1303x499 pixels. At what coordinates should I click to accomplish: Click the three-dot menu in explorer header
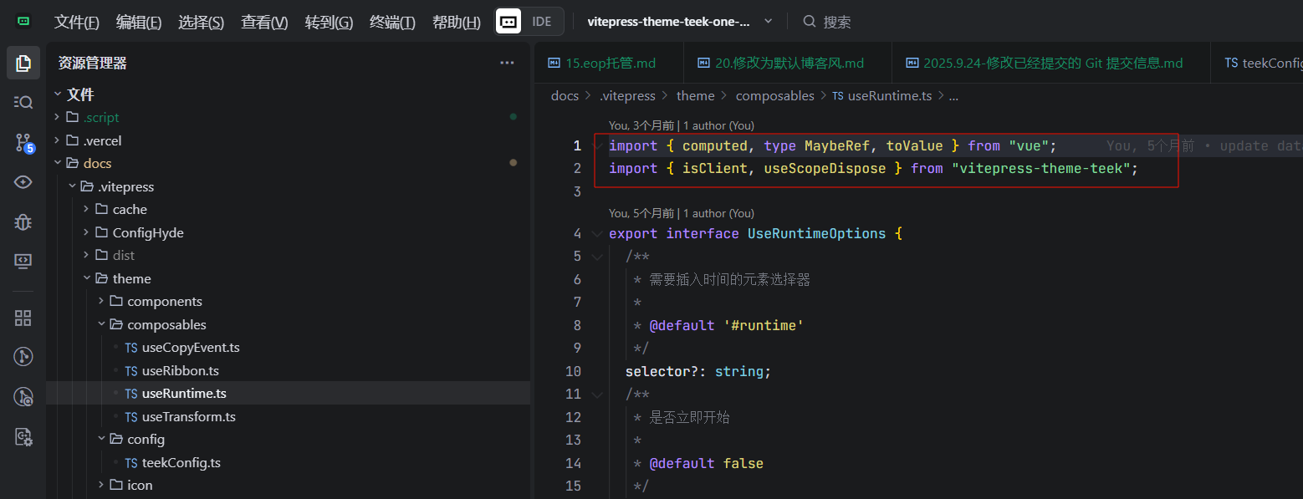(507, 63)
